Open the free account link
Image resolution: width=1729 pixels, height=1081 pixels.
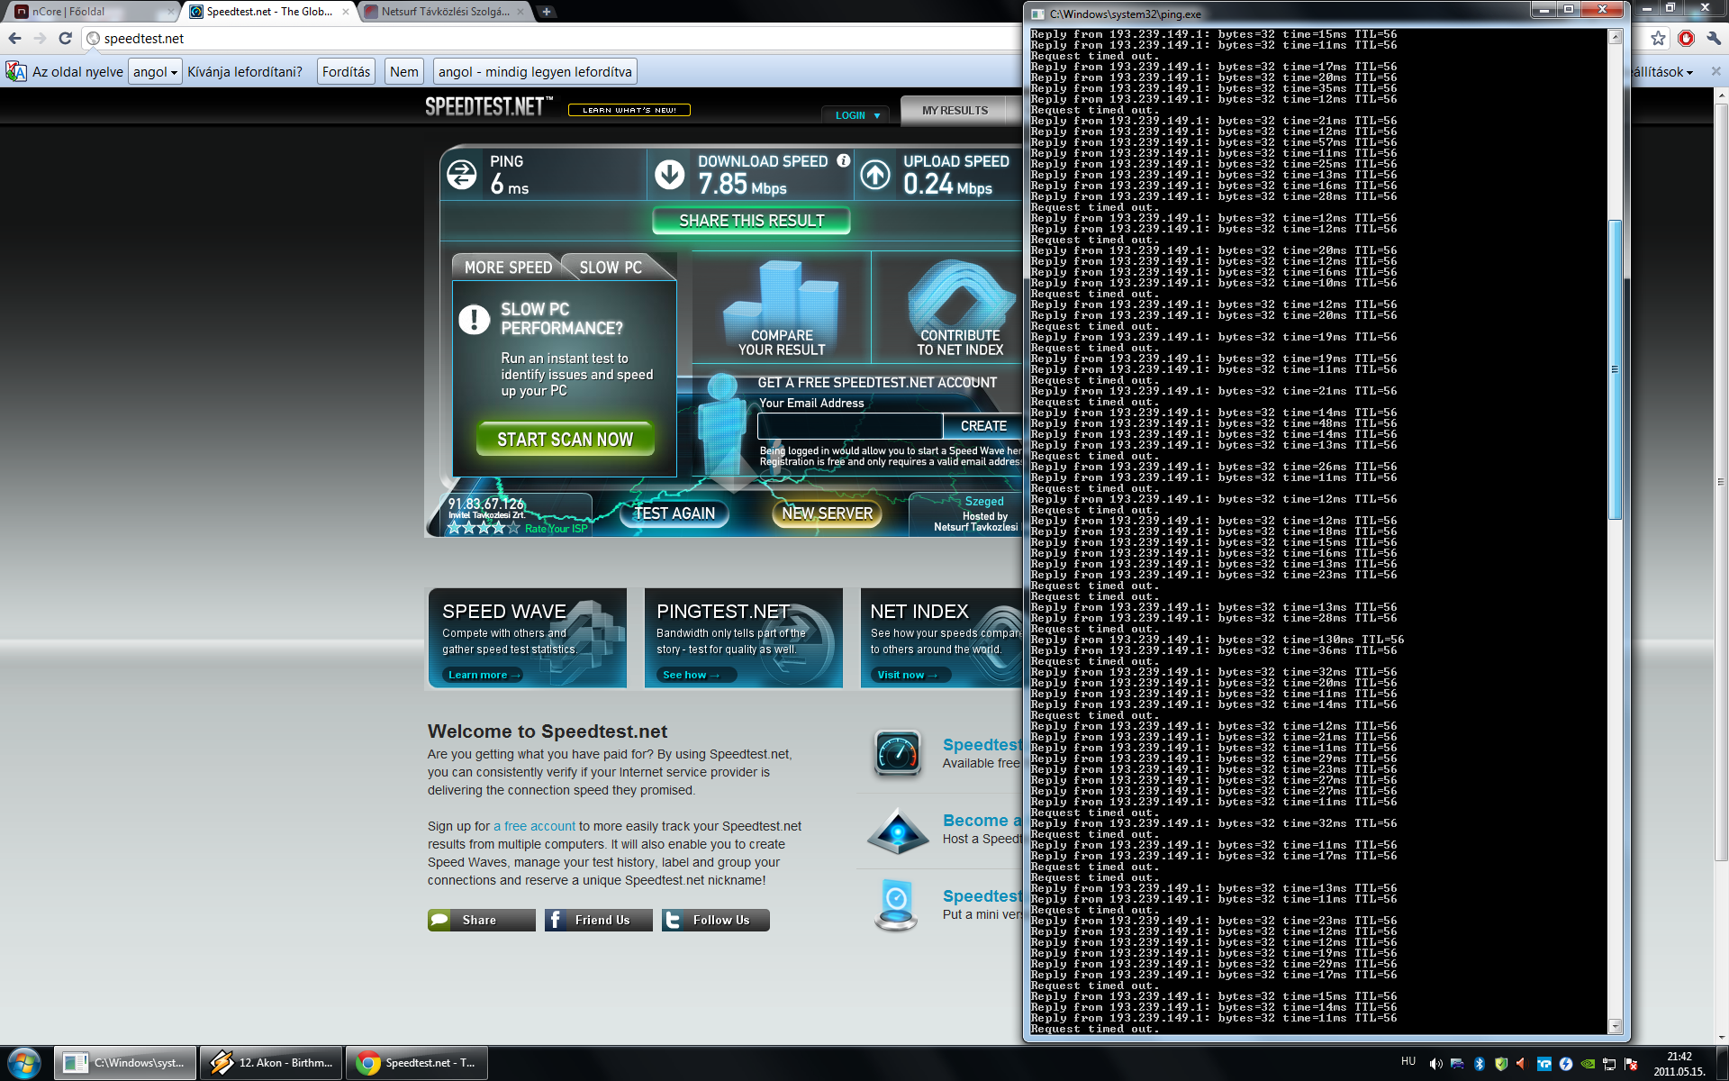click(x=534, y=826)
